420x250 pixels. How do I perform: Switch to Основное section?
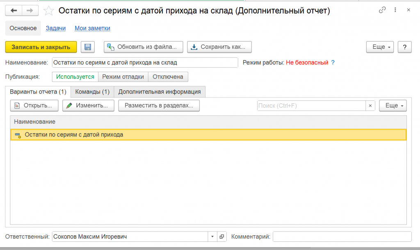[23, 28]
